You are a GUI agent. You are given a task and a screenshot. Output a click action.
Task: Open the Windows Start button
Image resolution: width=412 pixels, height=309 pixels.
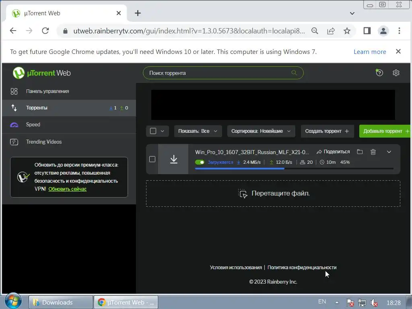click(x=12, y=301)
